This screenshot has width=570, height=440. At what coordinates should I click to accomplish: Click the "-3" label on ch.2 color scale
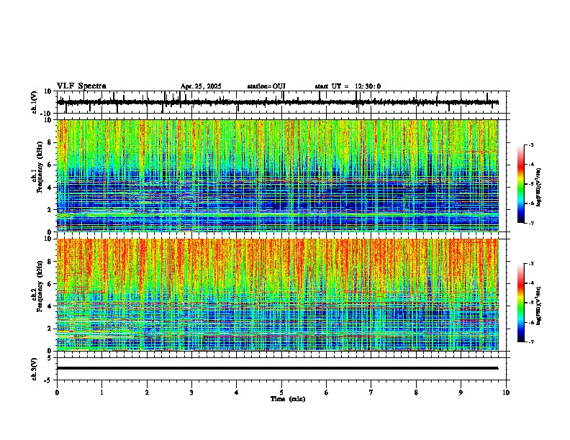[x=531, y=264]
